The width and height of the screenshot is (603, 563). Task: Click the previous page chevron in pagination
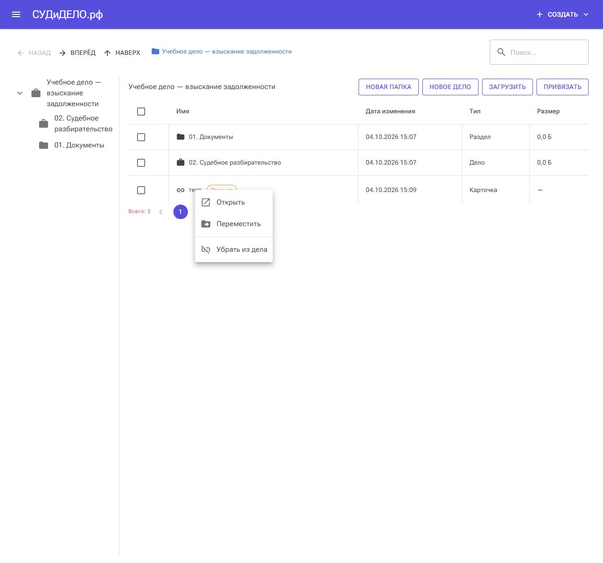(161, 212)
